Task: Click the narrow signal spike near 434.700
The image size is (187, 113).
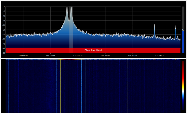Action: coord(155,30)
